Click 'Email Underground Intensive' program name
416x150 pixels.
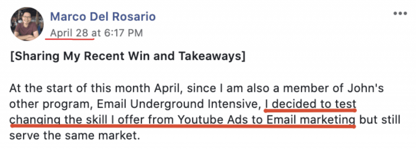(x=177, y=104)
